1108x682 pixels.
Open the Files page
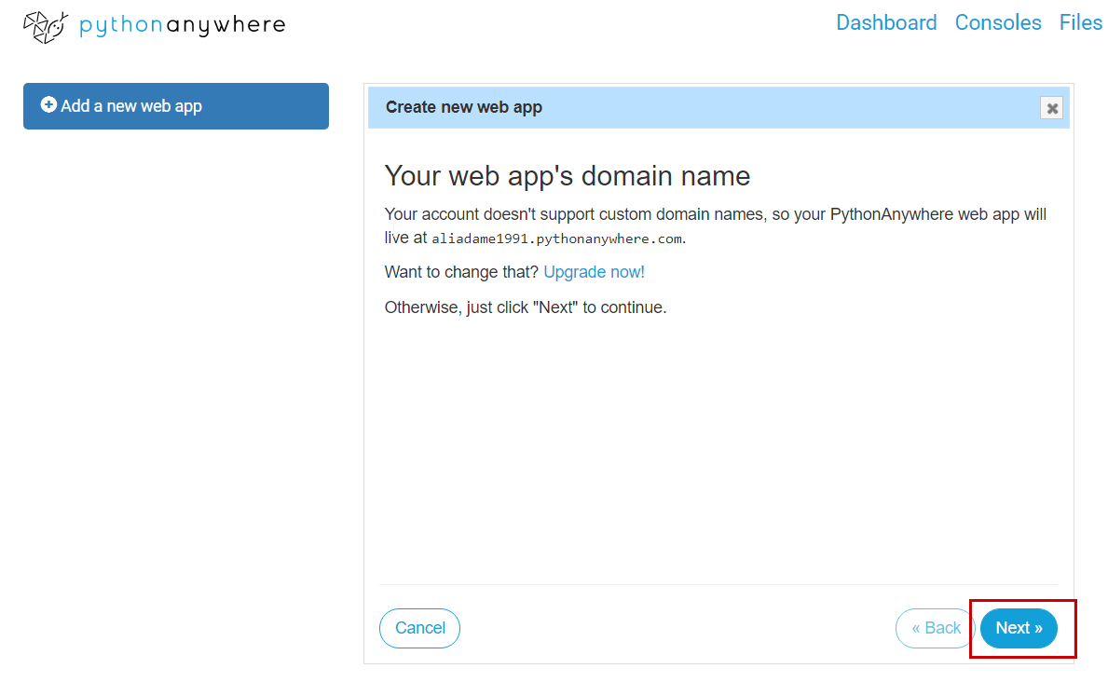click(1080, 22)
